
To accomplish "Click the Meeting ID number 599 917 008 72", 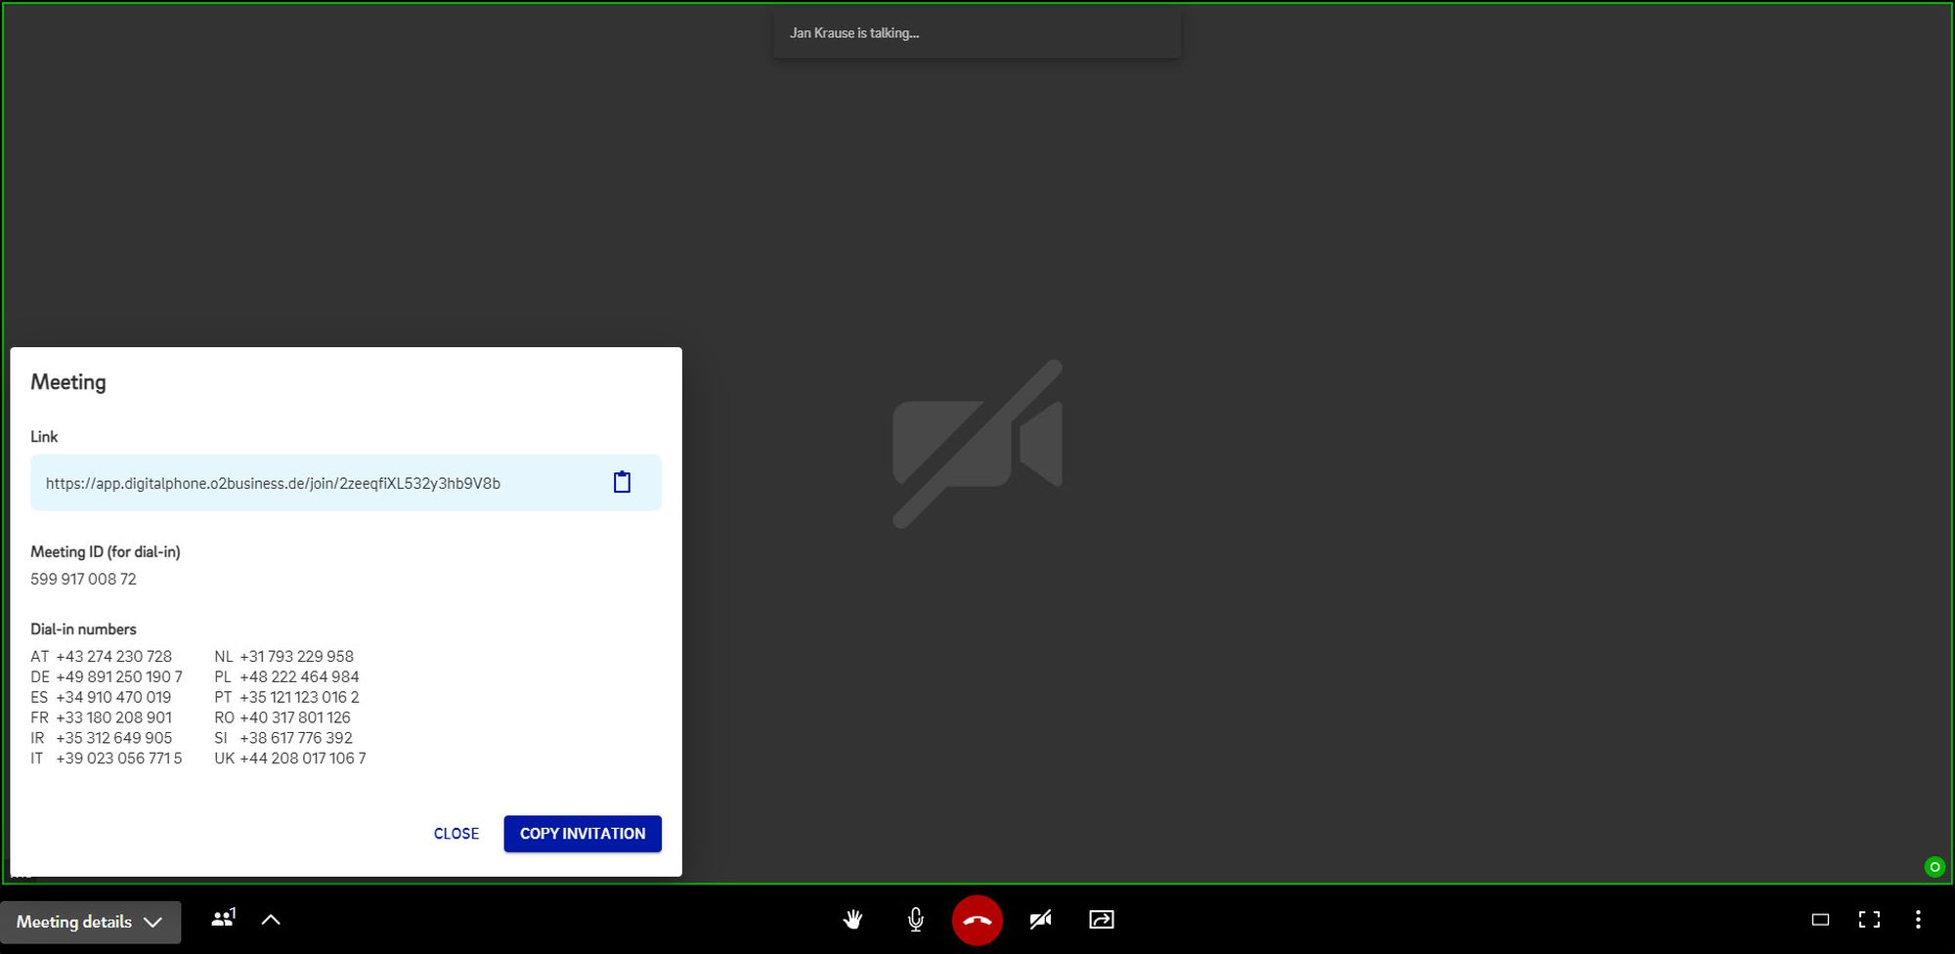I will tap(84, 579).
